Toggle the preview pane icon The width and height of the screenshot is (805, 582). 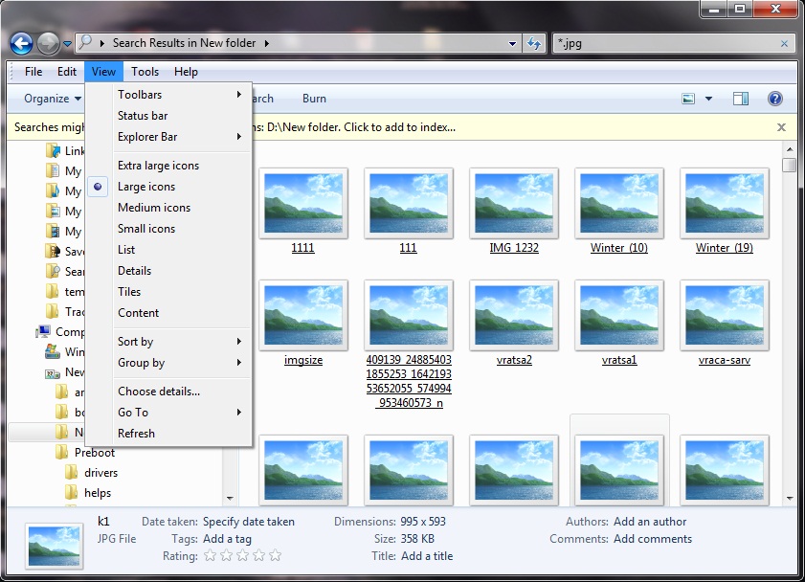tap(740, 99)
